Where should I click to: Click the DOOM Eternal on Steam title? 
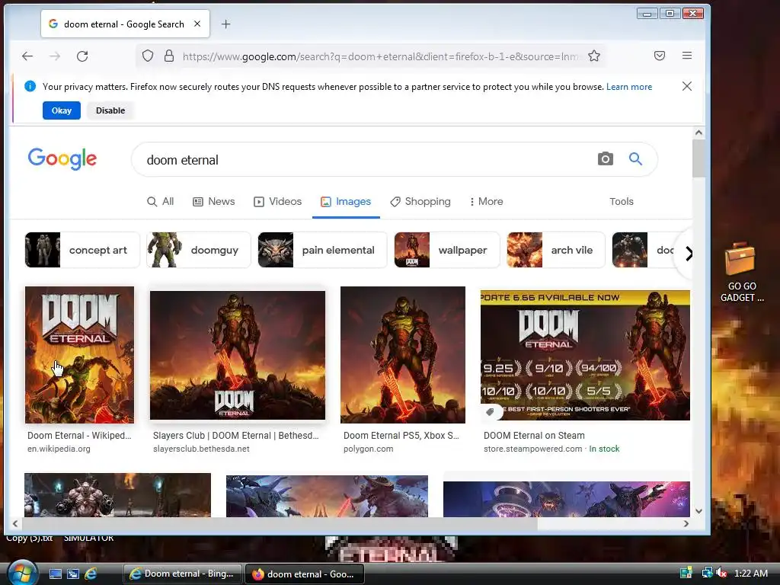[x=534, y=435]
